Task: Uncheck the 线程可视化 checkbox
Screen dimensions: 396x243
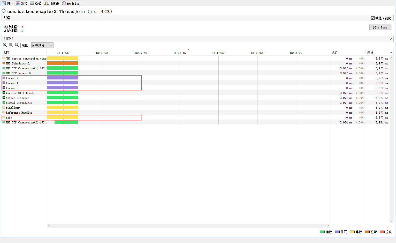Action: (373, 18)
